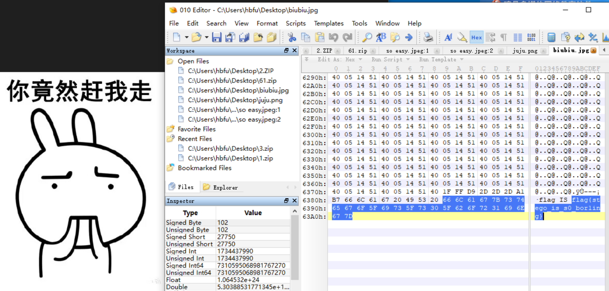Open the Run Template dropdown
Viewport: 609px width, 291px height.
pos(441,59)
